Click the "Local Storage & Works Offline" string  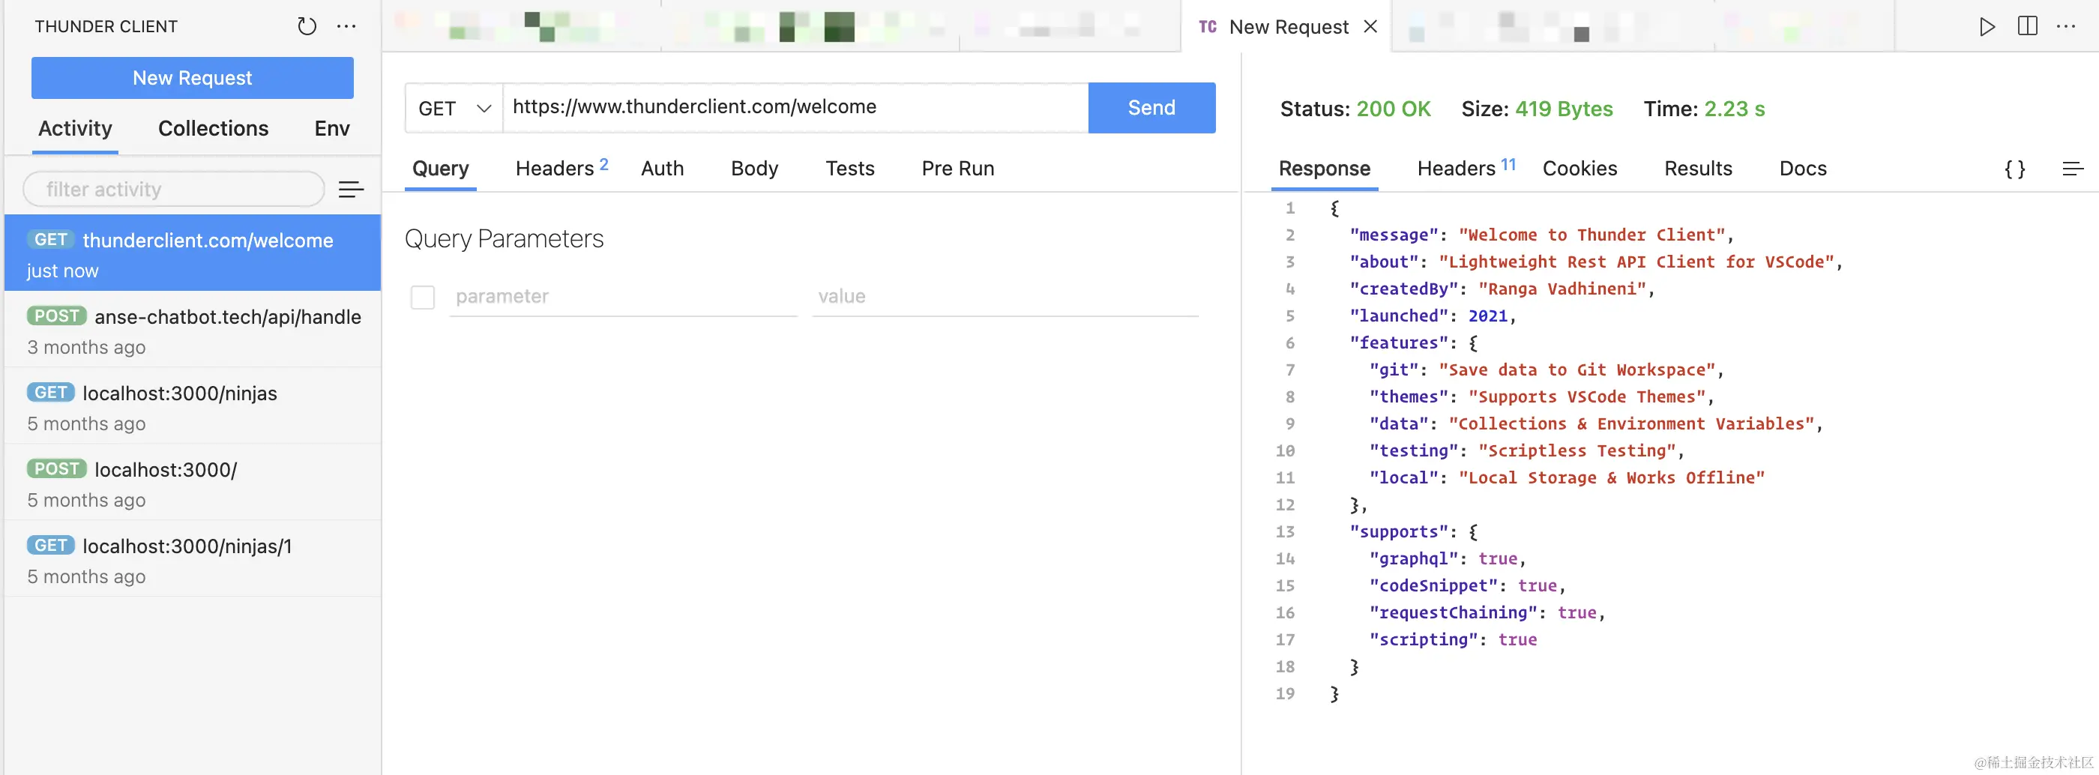(1611, 477)
